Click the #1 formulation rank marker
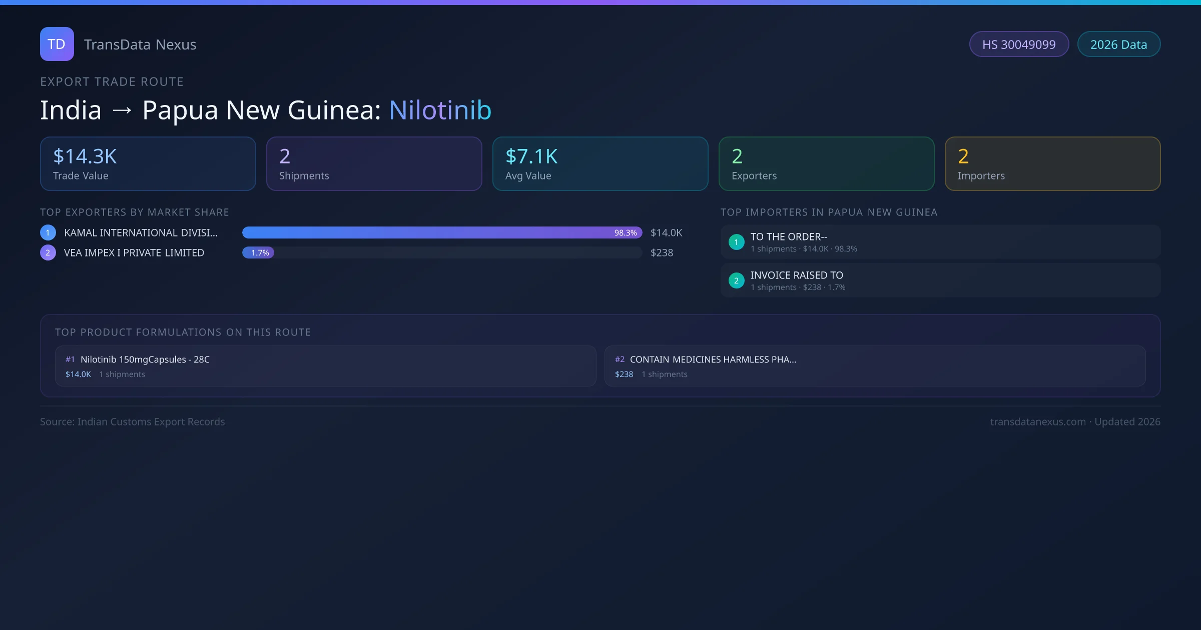Viewport: 1201px width, 630px height. pyautogui.click(x=70, y=359)
